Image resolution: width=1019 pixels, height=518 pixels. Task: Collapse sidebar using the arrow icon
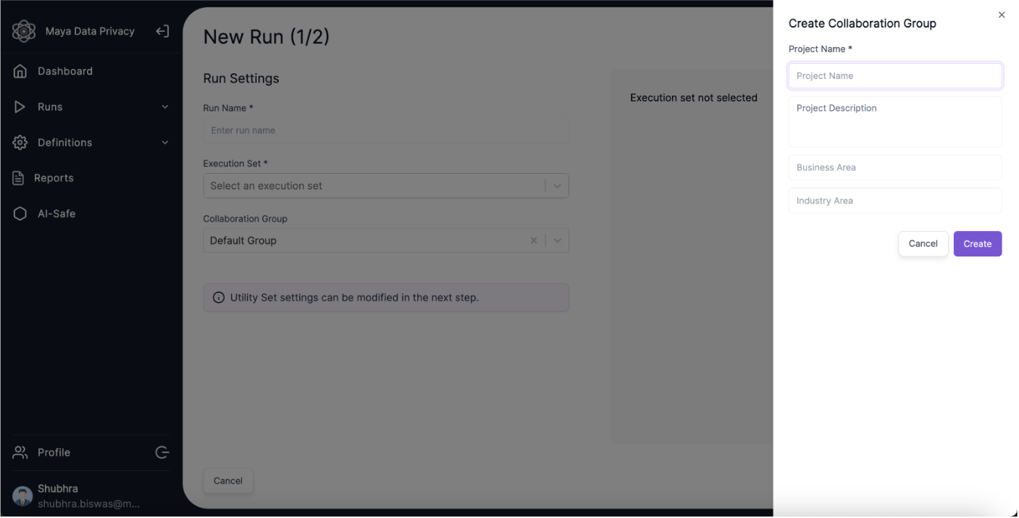[x=162, y=31]
